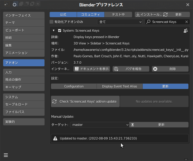Select the 更新 settings tab

[x=166, y=86]
